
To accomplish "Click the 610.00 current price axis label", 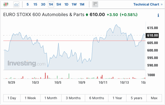I will (152, 35).
